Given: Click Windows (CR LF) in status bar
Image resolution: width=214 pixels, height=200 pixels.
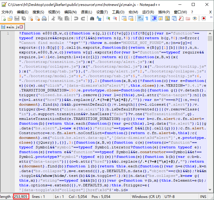Looking at the screenshot, I should pos(146,196).
